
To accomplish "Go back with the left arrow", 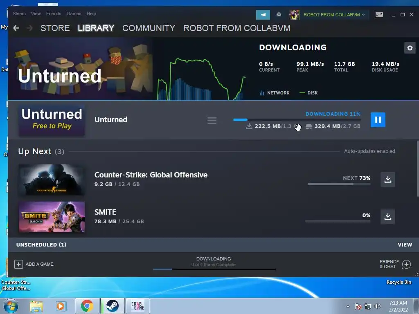I will [16, 28].
